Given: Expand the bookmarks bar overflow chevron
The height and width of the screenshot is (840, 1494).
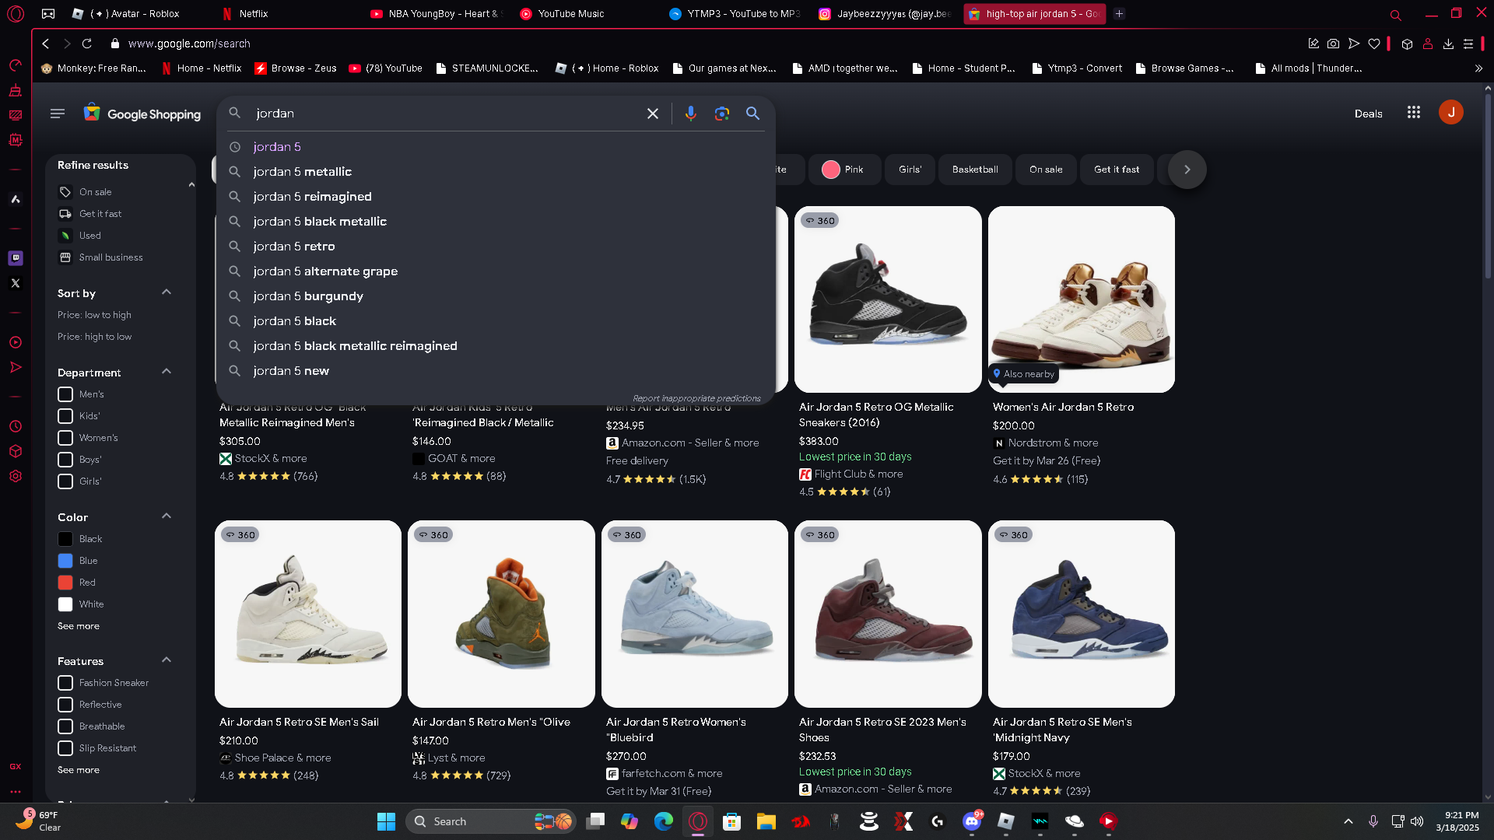Looking at the screenshot, I should [1478, 68].
